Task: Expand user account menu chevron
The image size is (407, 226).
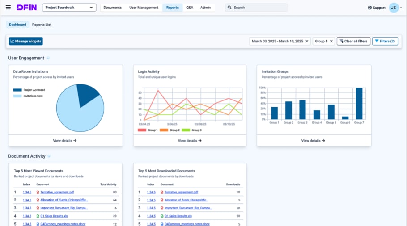Action: [x=401, y=8]
